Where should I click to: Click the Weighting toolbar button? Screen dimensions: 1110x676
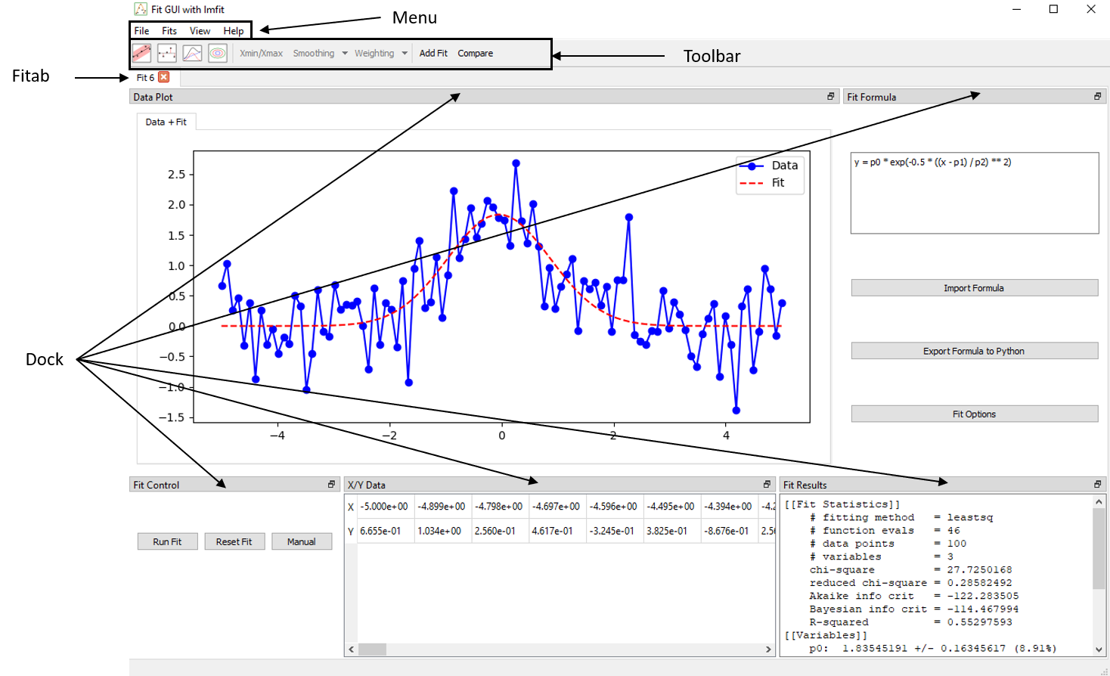point(374,53)
